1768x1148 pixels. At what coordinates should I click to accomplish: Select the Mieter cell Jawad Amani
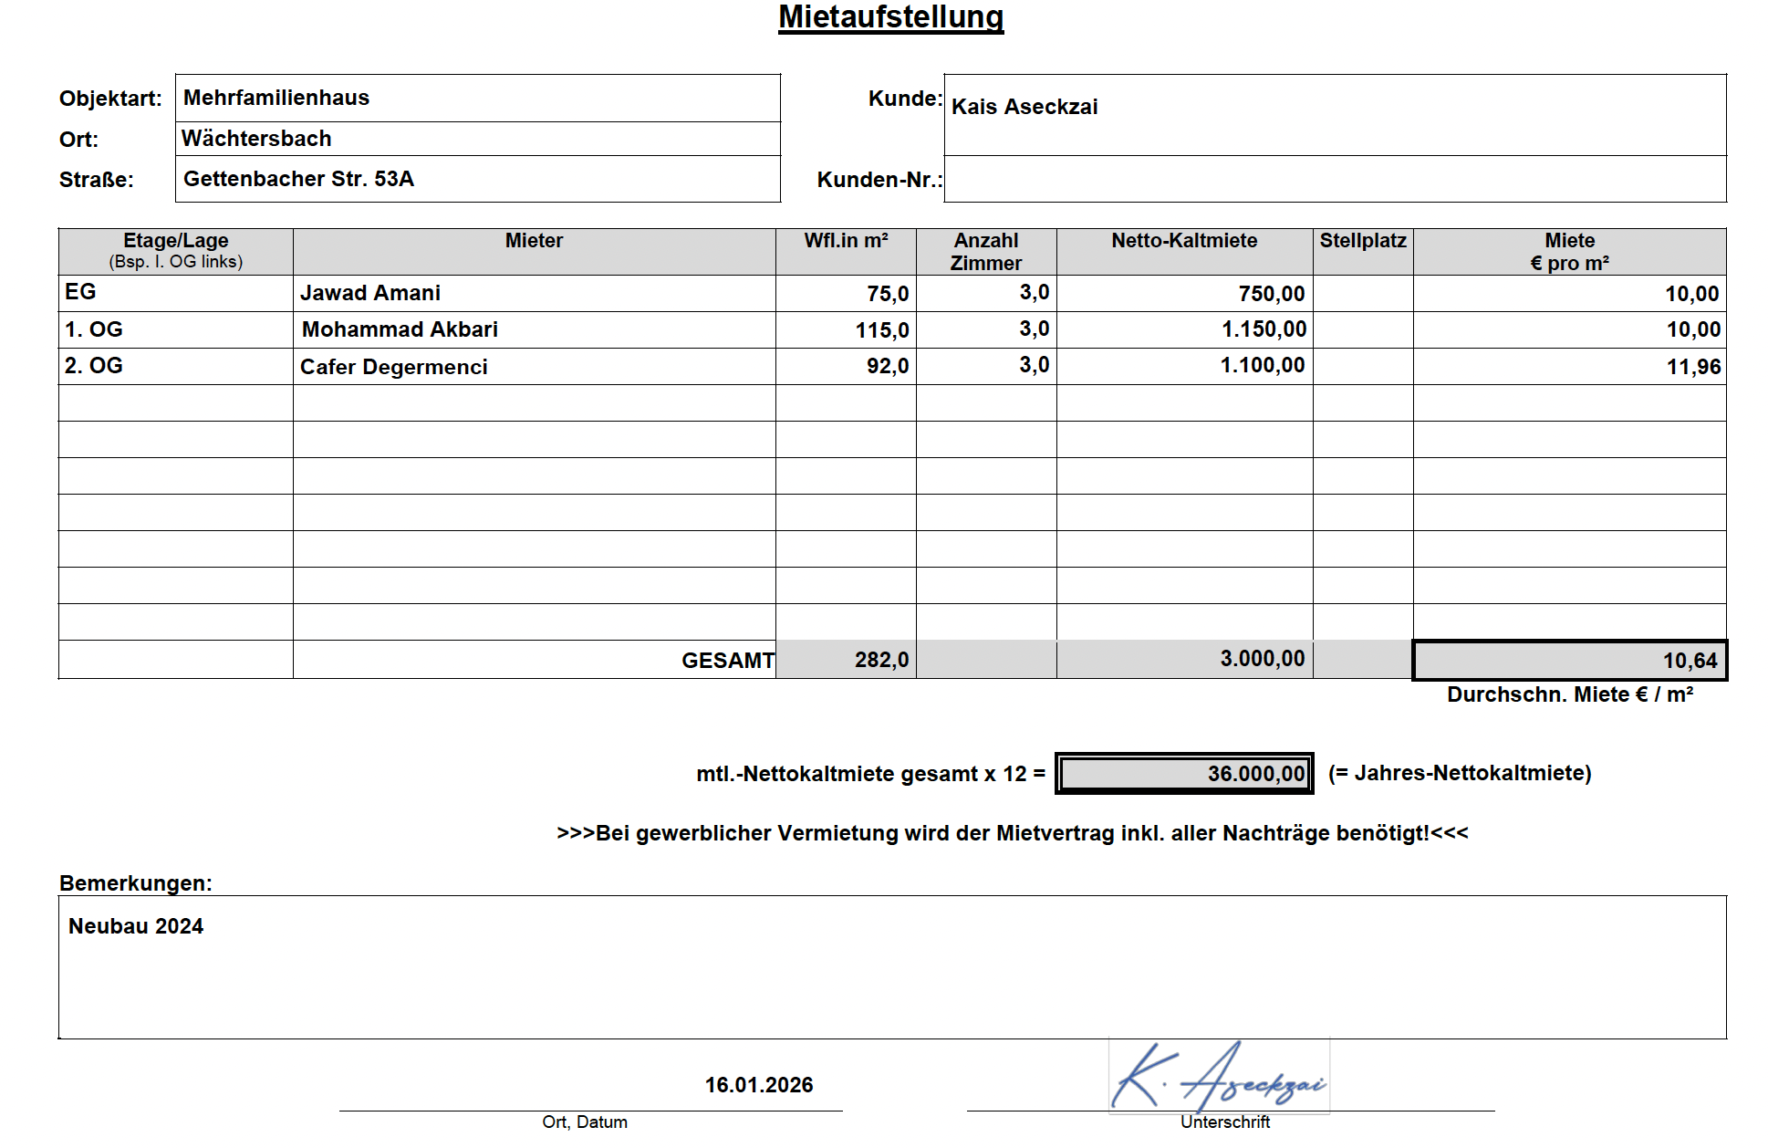pos(535,293)
